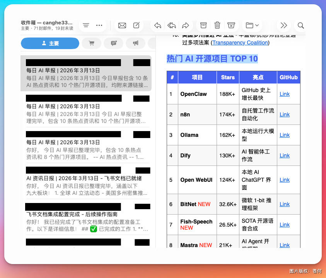The image size is (326, 278).
Task: Open the Transparency Coalition link
Action: pos(240,43)
